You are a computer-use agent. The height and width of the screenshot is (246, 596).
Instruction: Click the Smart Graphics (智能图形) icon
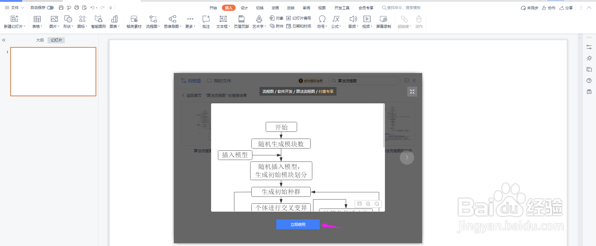tap(99, 19)
